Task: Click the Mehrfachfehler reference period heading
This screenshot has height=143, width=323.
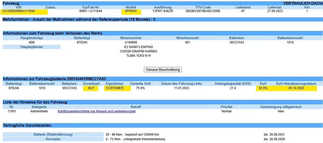Action: pos(79,19)
